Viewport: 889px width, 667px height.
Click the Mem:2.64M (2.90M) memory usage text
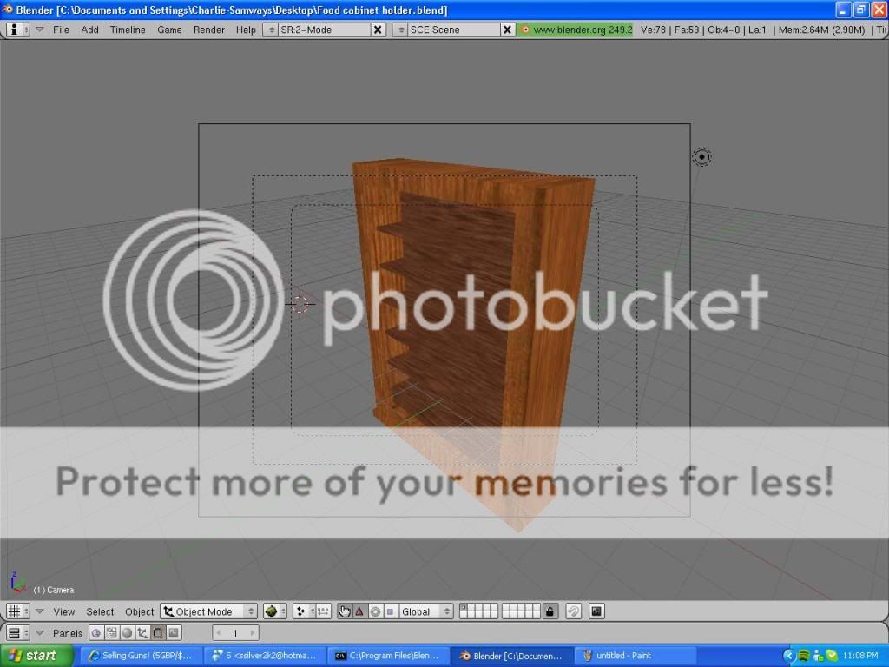click(x=821, y=30)
